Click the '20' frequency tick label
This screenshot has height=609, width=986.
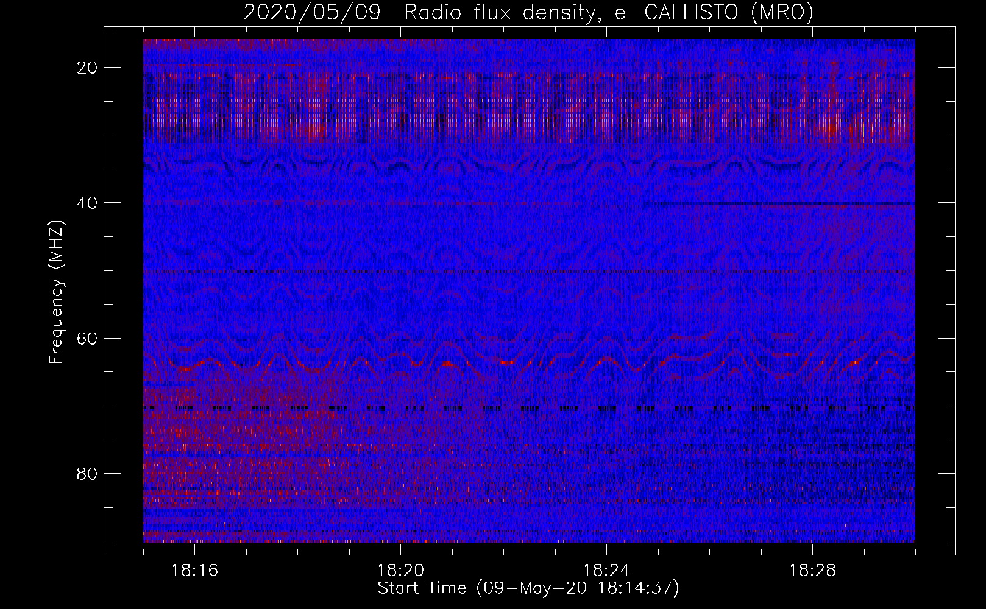coord(87,68)
